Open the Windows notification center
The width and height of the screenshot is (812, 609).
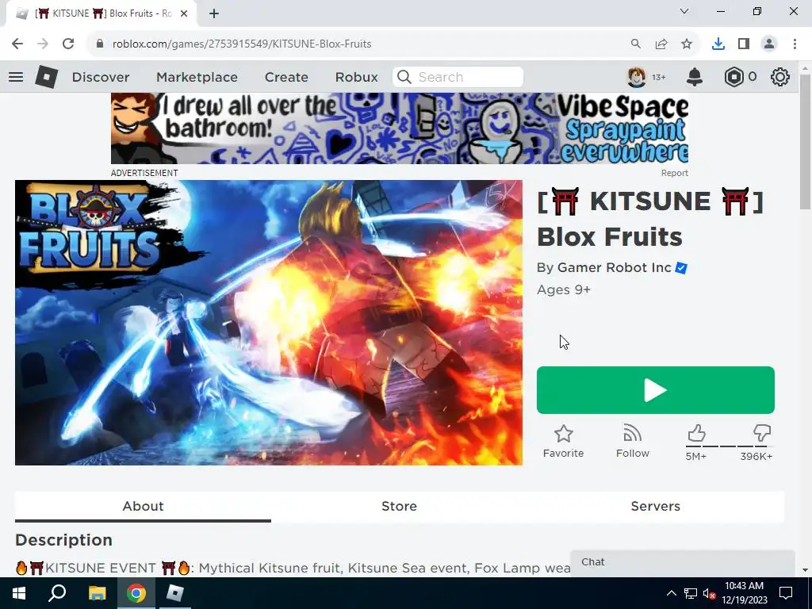tap(786, 593)
